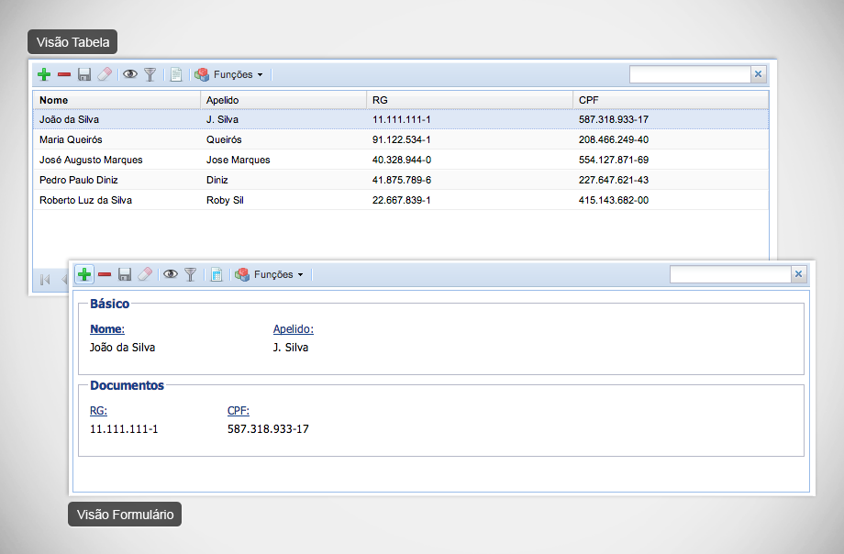Click the eraser icon in table toolbar
Screen dimensions: 844x554
(104, 74)
